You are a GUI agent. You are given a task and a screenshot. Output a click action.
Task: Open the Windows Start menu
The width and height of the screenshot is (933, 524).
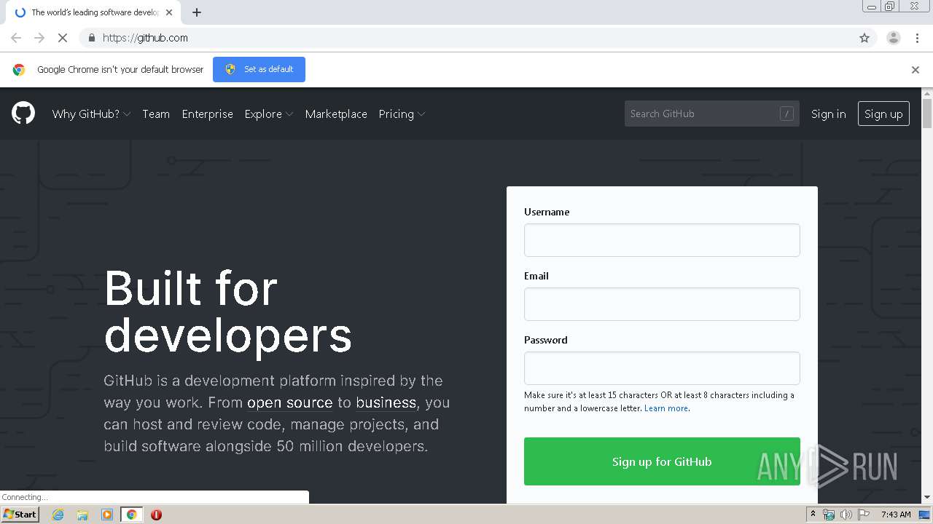point(20,515)
